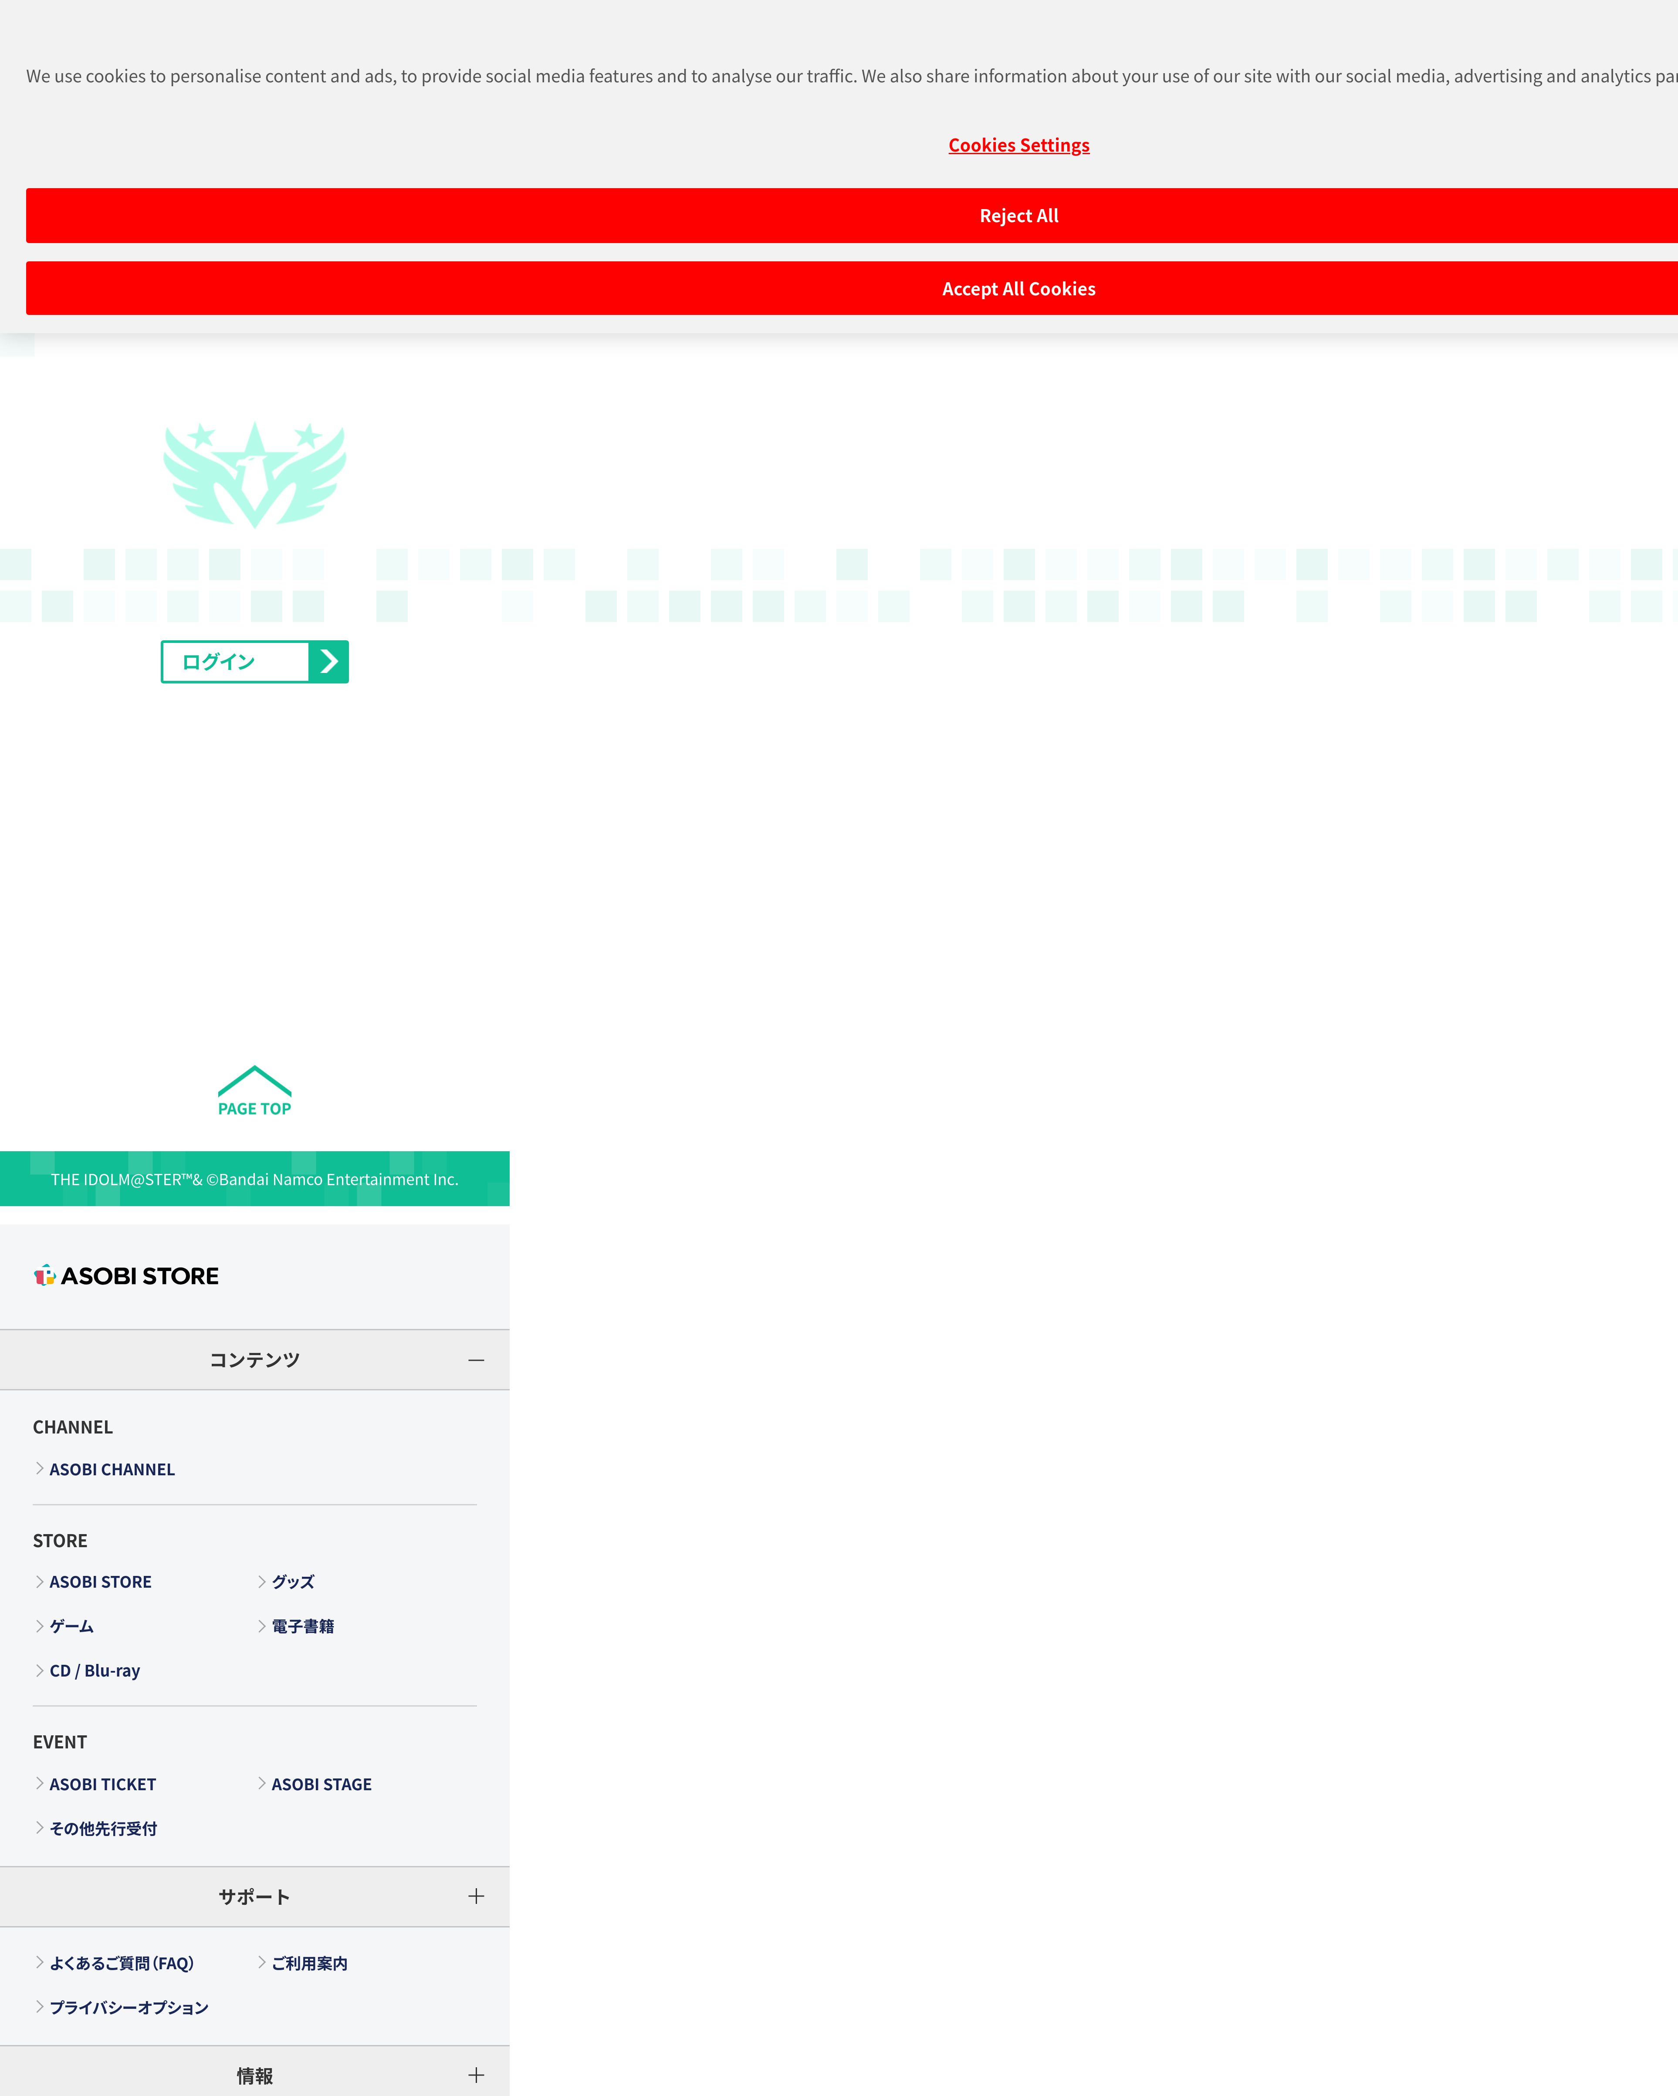Expand サポート section with plus icon
This screenshot has width=1678, height=2096.
pyautogui.click(x=475, y=1897)
